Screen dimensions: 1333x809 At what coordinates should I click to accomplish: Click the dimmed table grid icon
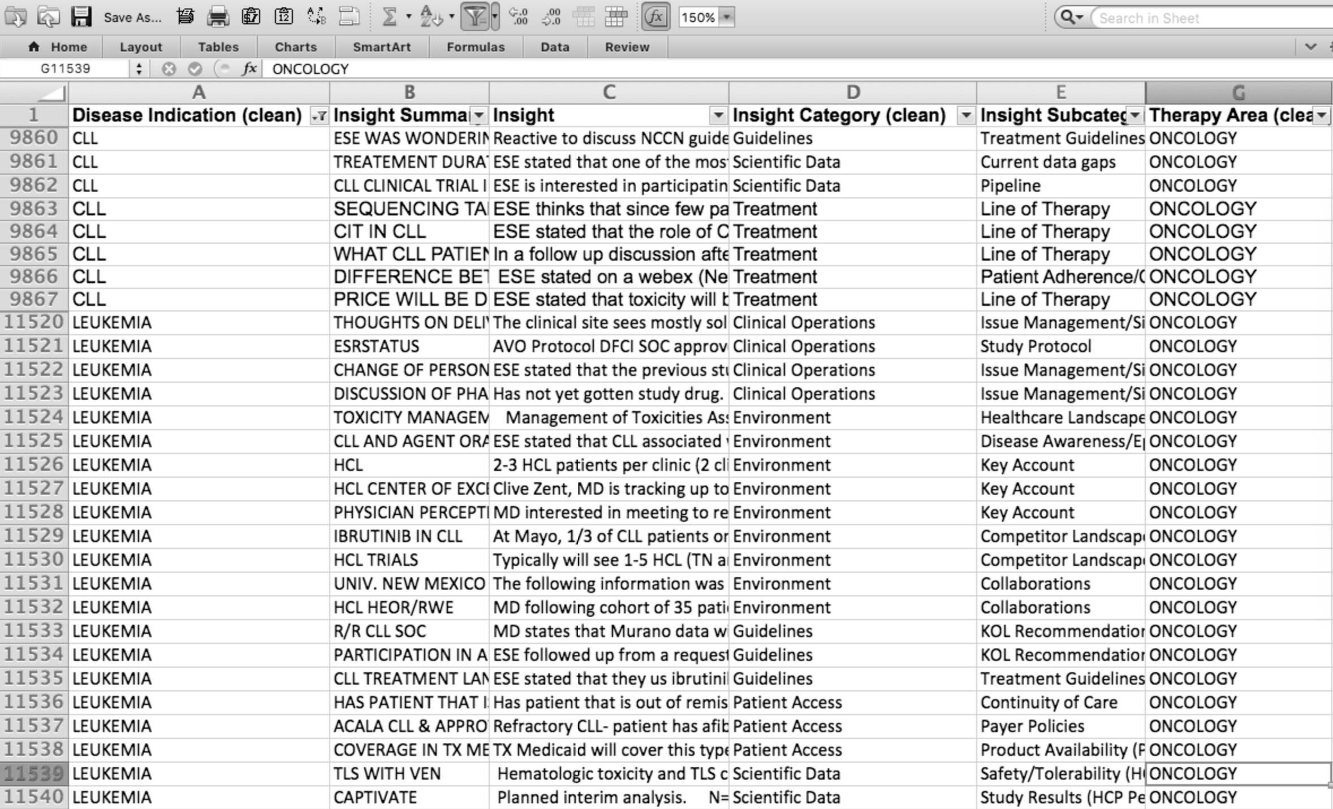(x=584, y=17)
